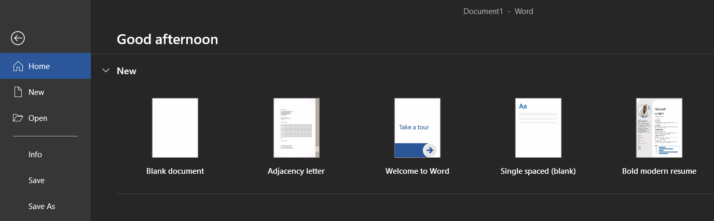Open the Home tab in sidebar
The height and width of the screenshot is (221, 714).
tap(45, 66)
